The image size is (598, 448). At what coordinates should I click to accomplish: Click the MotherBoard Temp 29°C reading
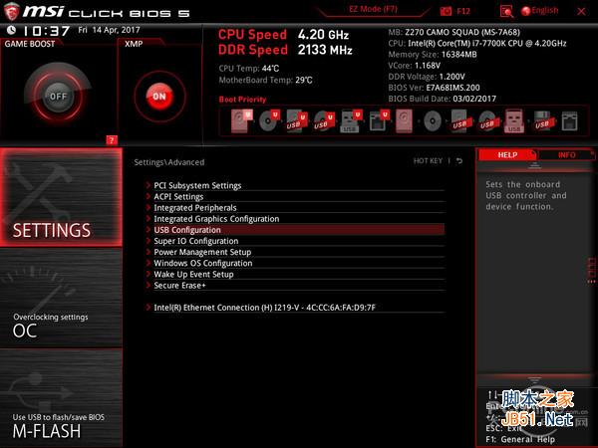265,80
